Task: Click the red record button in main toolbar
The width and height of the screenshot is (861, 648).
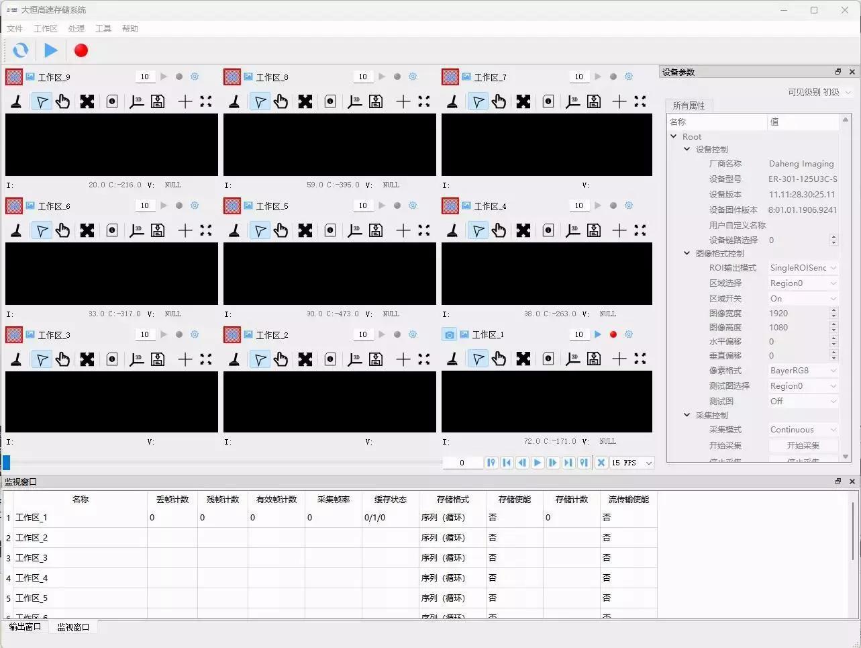Action: click(x=81, y=50)
